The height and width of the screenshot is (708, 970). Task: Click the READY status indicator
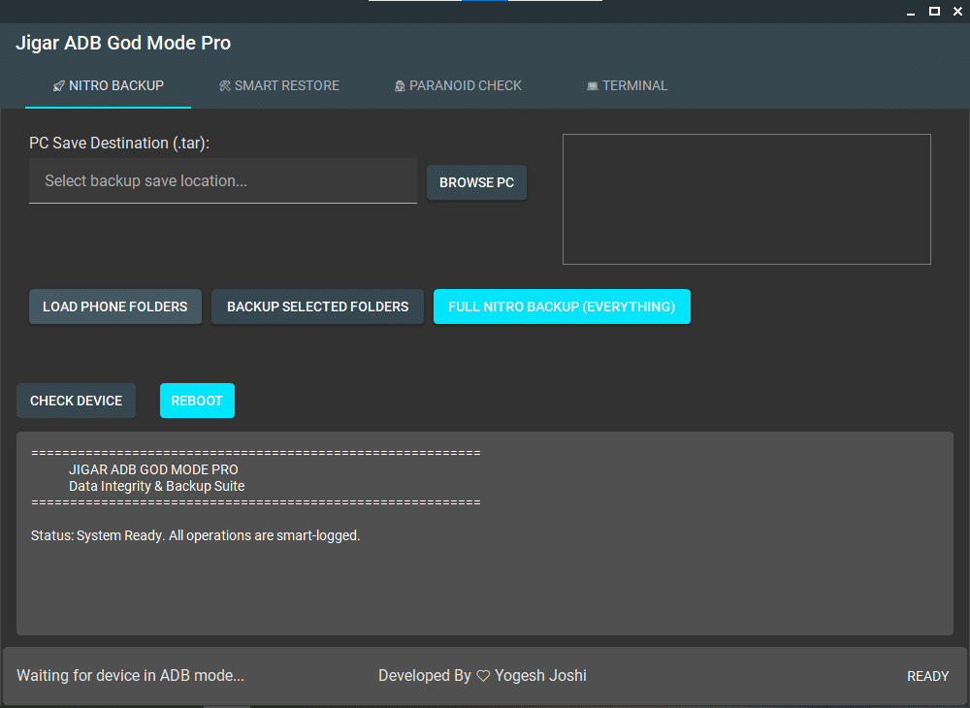click(x=927, y=675)
